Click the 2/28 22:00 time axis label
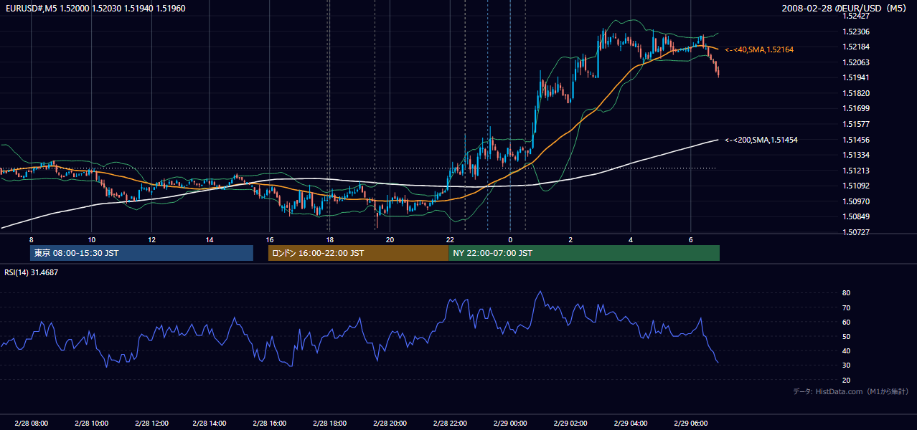This screenshot has height=430, width=917. click(x=451, y=423)
